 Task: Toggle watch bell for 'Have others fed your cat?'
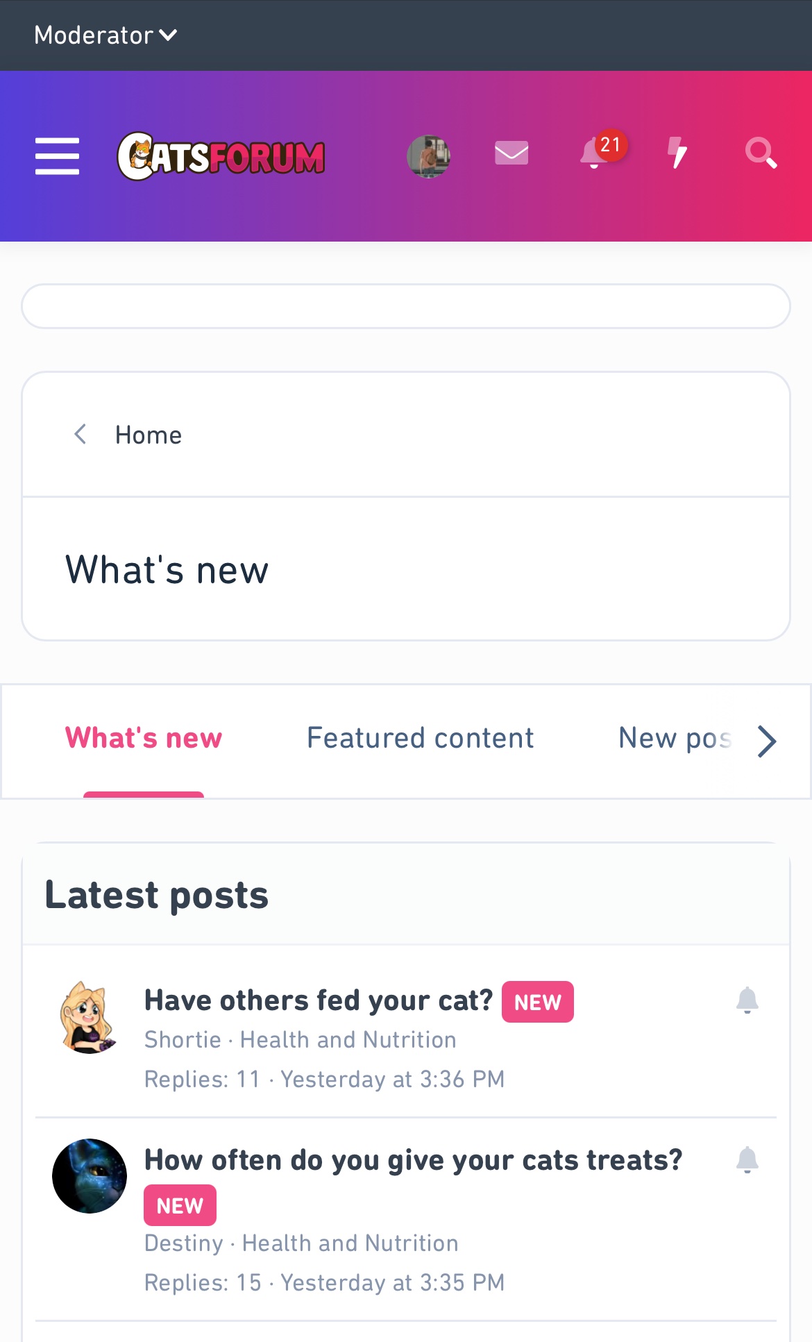pyautogui.click(x=747, y=1000)
